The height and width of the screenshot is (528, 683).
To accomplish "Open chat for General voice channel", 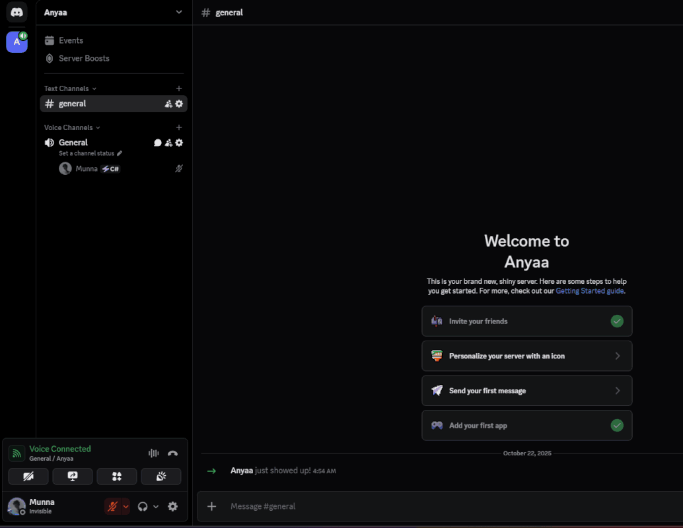I will [x=158, y=143].
